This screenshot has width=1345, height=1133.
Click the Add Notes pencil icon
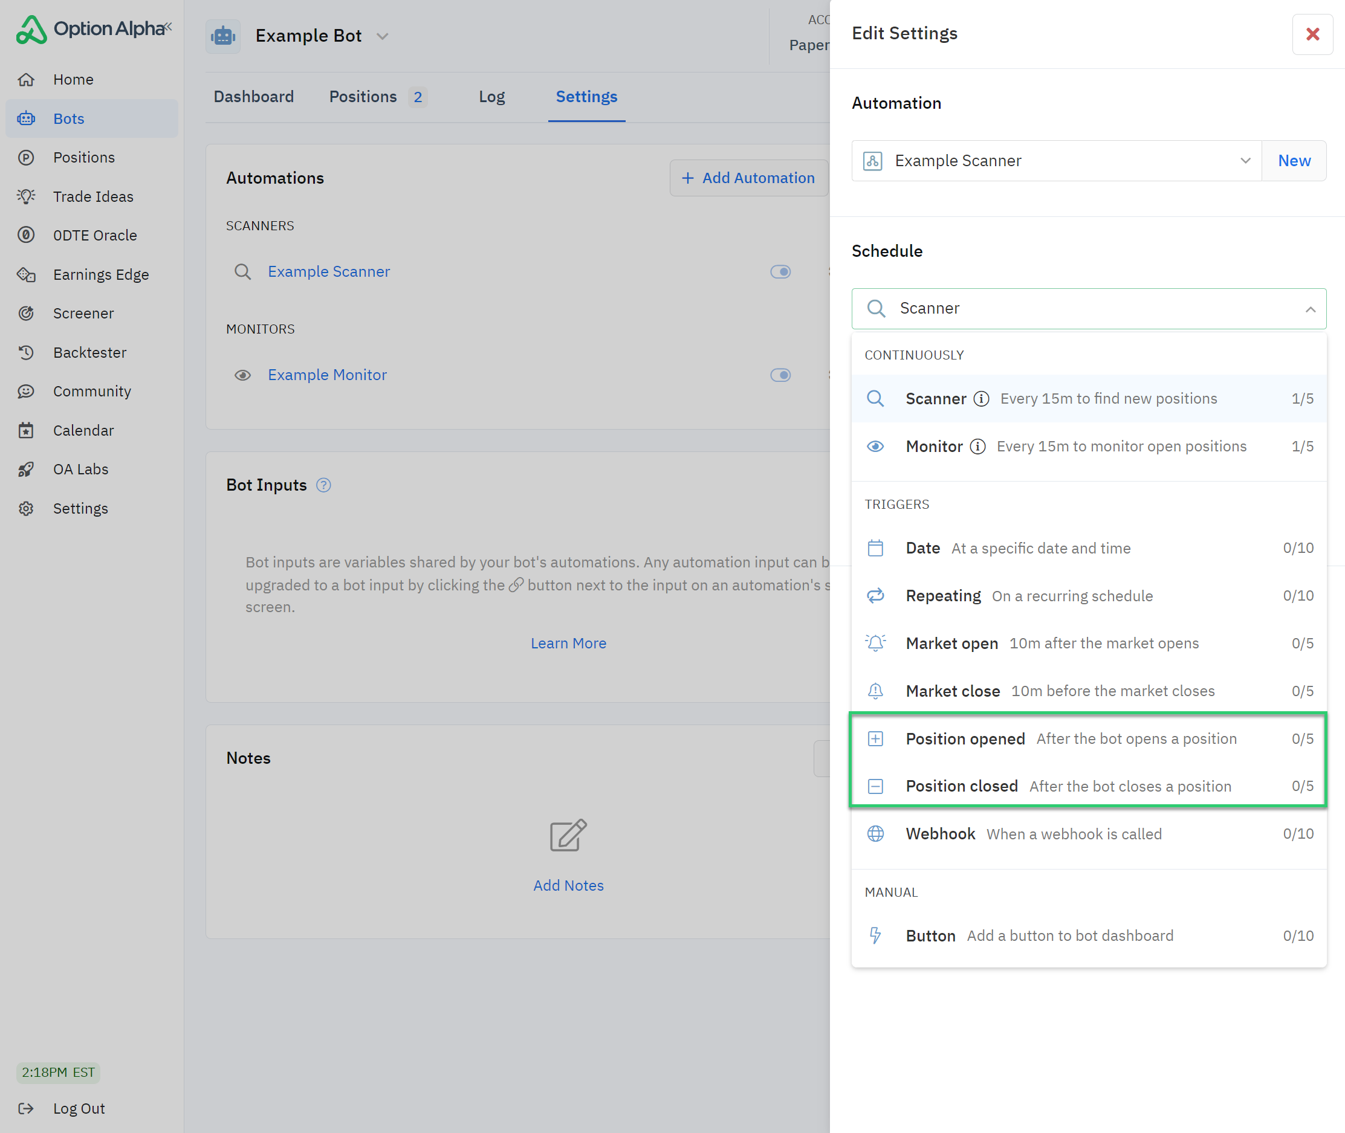point(568,835)
